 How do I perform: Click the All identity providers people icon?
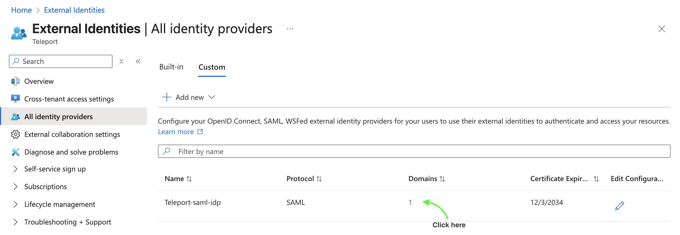pos(15,116)
